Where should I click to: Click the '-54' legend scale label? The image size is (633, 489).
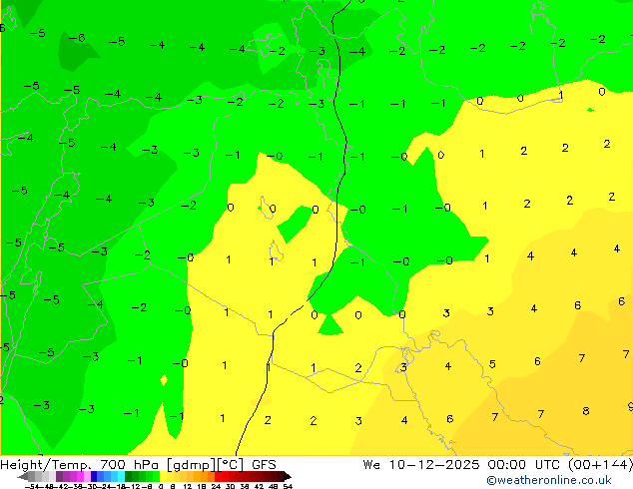[x=32, y=487]
